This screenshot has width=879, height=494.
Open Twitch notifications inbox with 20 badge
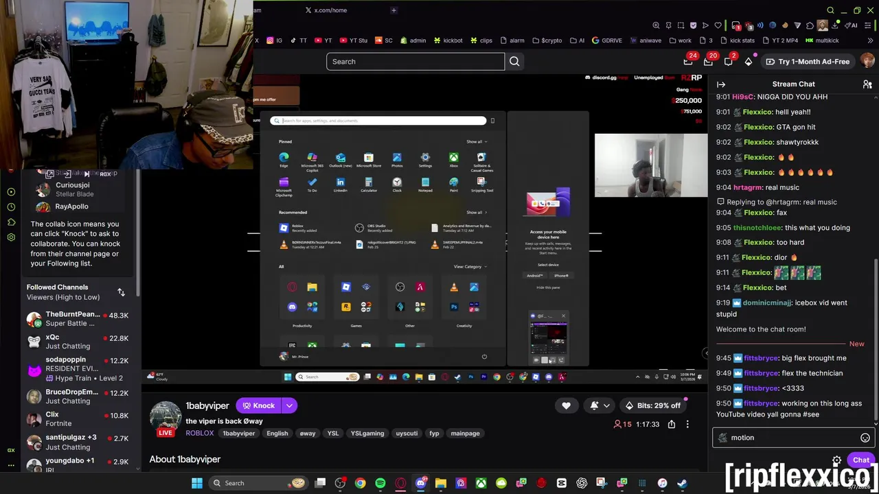point(708,62)
